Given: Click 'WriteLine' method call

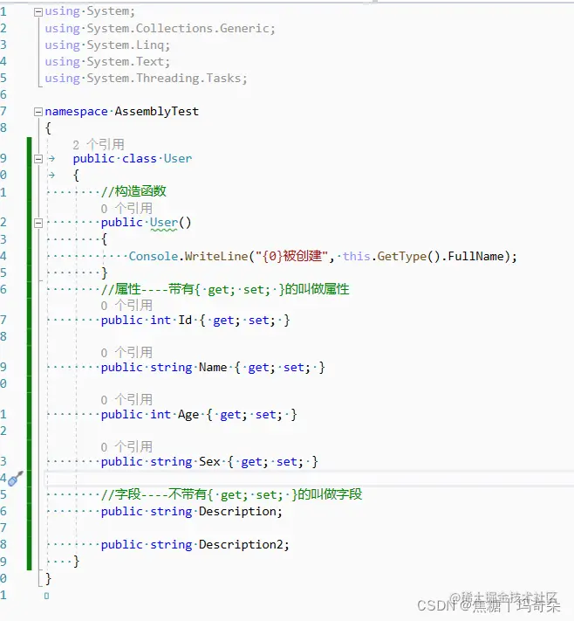Looking at the screenshot, I should point(216,256).
